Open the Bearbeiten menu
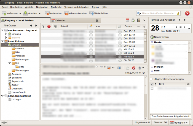193x126 pixels. pos(16,7)
